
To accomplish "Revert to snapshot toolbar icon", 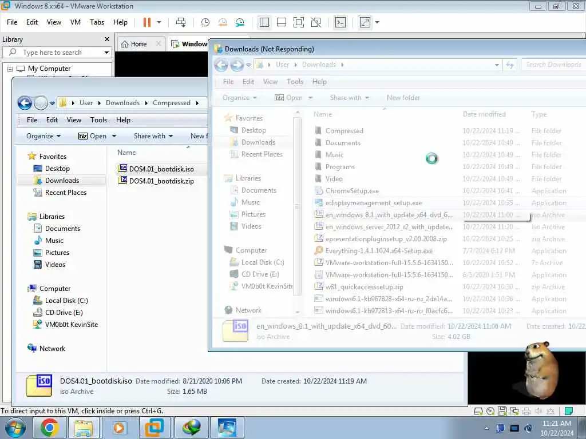I will pyautogui.click(x=223, y=22).
